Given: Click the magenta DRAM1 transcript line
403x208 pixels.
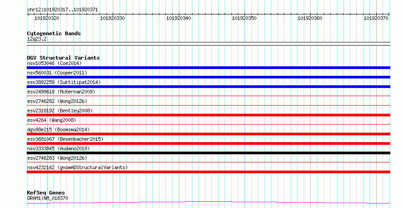Looking at the screenshot, I should click(208, 203).
